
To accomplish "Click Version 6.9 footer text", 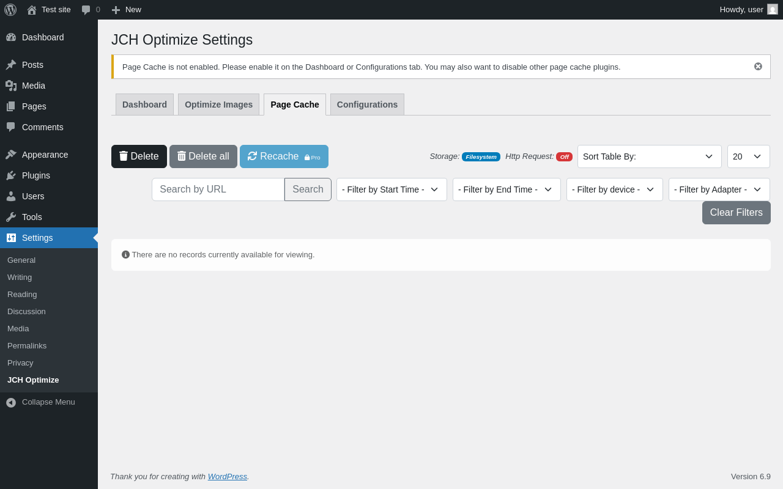I will (751, 476).
